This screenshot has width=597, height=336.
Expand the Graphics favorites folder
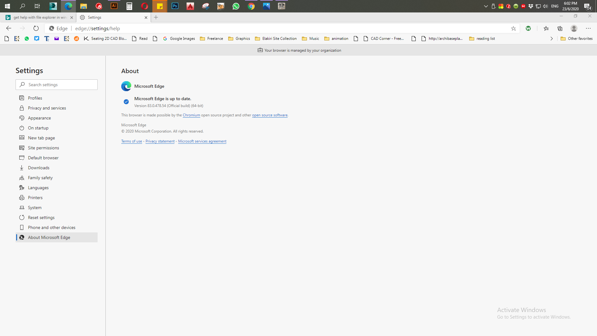point(239,39)
